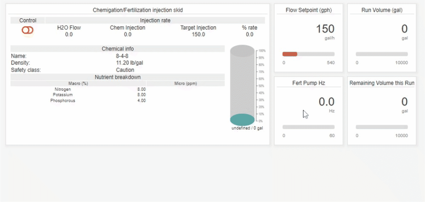Click the Injection rate header bar
The width and height of the screenshot is (425, 202).
click(x=155, y=20)
